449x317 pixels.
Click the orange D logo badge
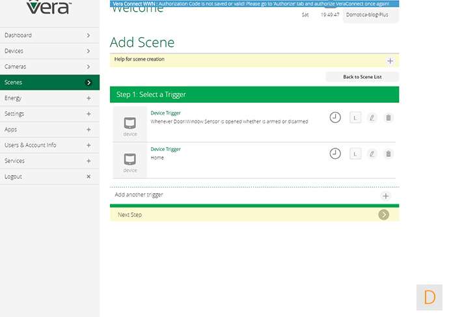429,297
